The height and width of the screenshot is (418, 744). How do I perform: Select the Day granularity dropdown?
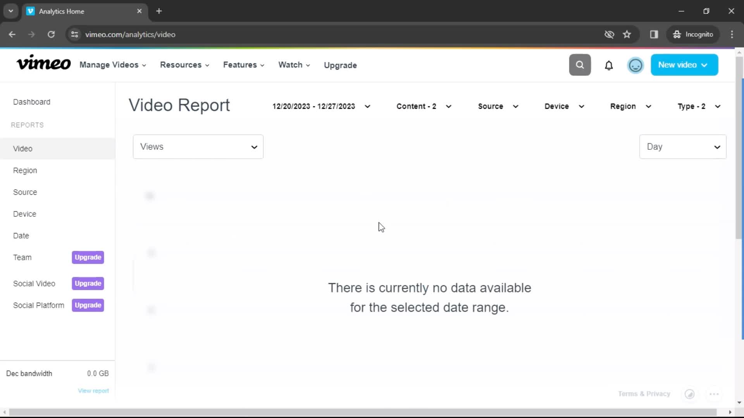coord(683,146)
